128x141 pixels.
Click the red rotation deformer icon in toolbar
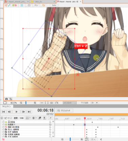click(16, 5)
